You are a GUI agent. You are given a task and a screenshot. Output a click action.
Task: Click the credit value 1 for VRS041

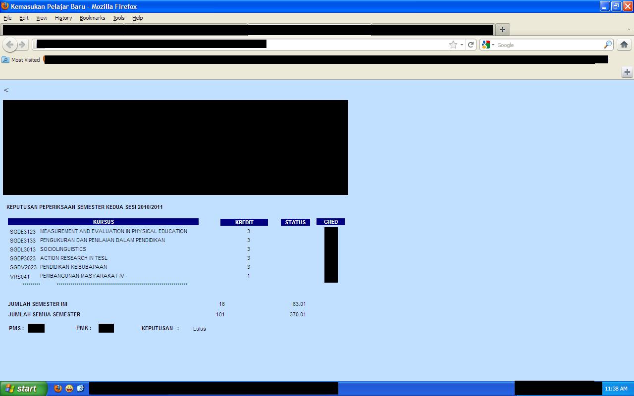(x=249, y=276)
